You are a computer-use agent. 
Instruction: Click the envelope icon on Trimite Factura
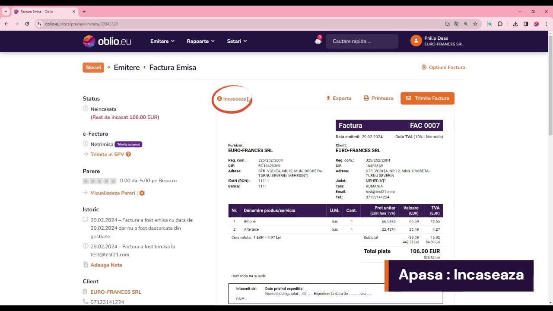(408, 98)
